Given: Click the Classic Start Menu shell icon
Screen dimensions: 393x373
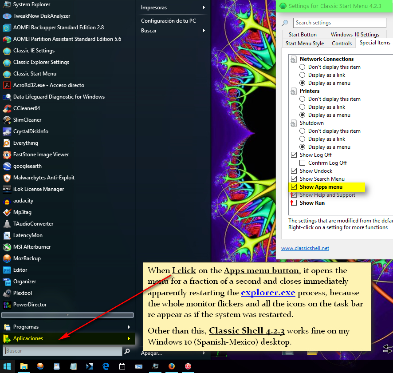Looking at the screenshot, I should point(7,74).
